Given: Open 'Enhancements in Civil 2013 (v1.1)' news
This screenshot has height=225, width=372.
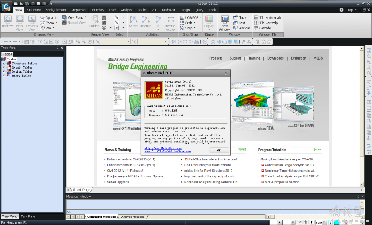Looking at the screenshot, I should pos(131,159).
